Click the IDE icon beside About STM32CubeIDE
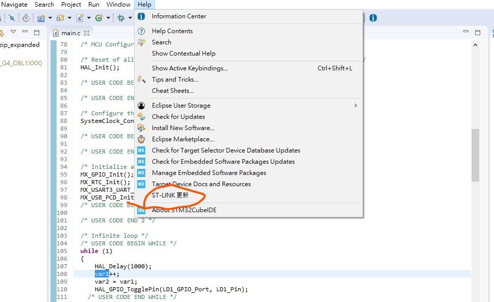The height and width of the screenshot is (302, 494). click(x=141, y=210)
